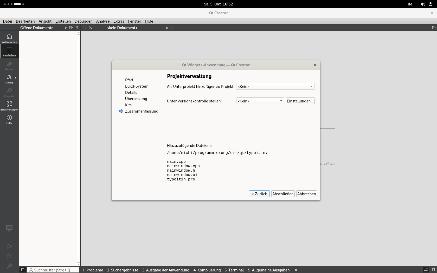Open the Hilfe mode in sidebar
The width and height of the screenshot is (437, 273).
point(9,119)
